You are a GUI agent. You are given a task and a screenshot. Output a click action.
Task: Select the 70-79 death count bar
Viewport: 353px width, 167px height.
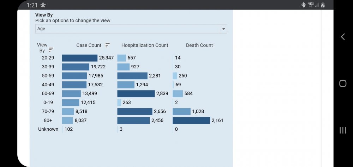pyautogui.click(x=182, y=111)
